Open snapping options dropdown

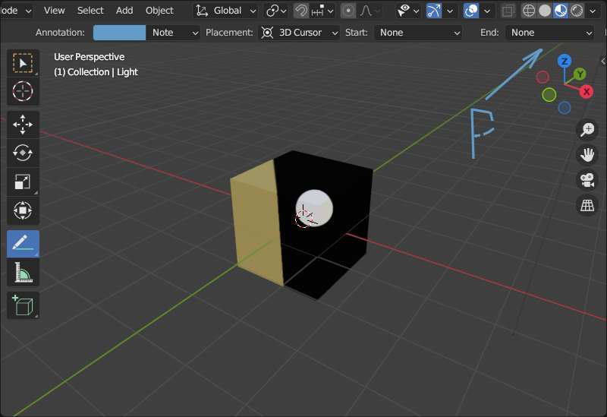tap(322, 11)
